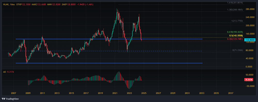The height and width of the screenshot is (102, 258).
Task: Select the lower solid blue horizontal line
Action: (x=109, y=63)
